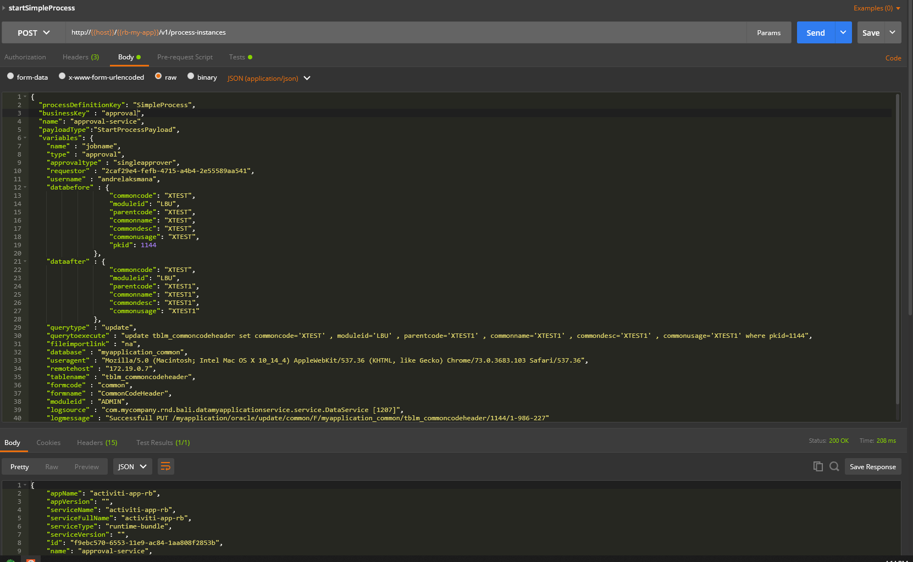
Task: Click Save Response button
Action: coord(873,466)
